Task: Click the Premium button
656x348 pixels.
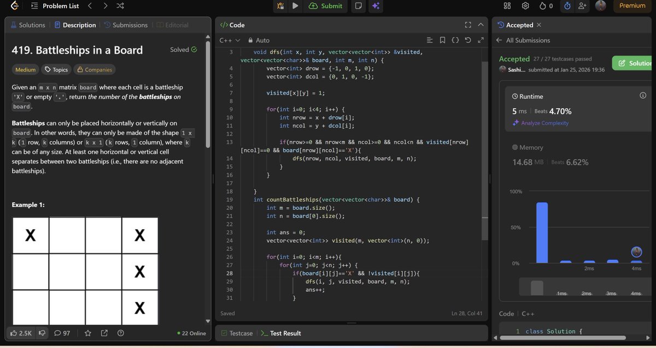Action: pos(632,6)
